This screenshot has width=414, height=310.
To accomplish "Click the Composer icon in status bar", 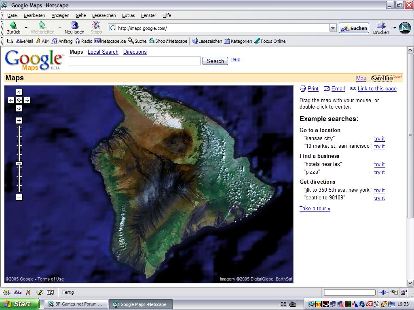I will coord(40,292).
